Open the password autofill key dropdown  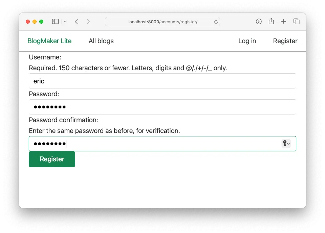pos(286,144)
